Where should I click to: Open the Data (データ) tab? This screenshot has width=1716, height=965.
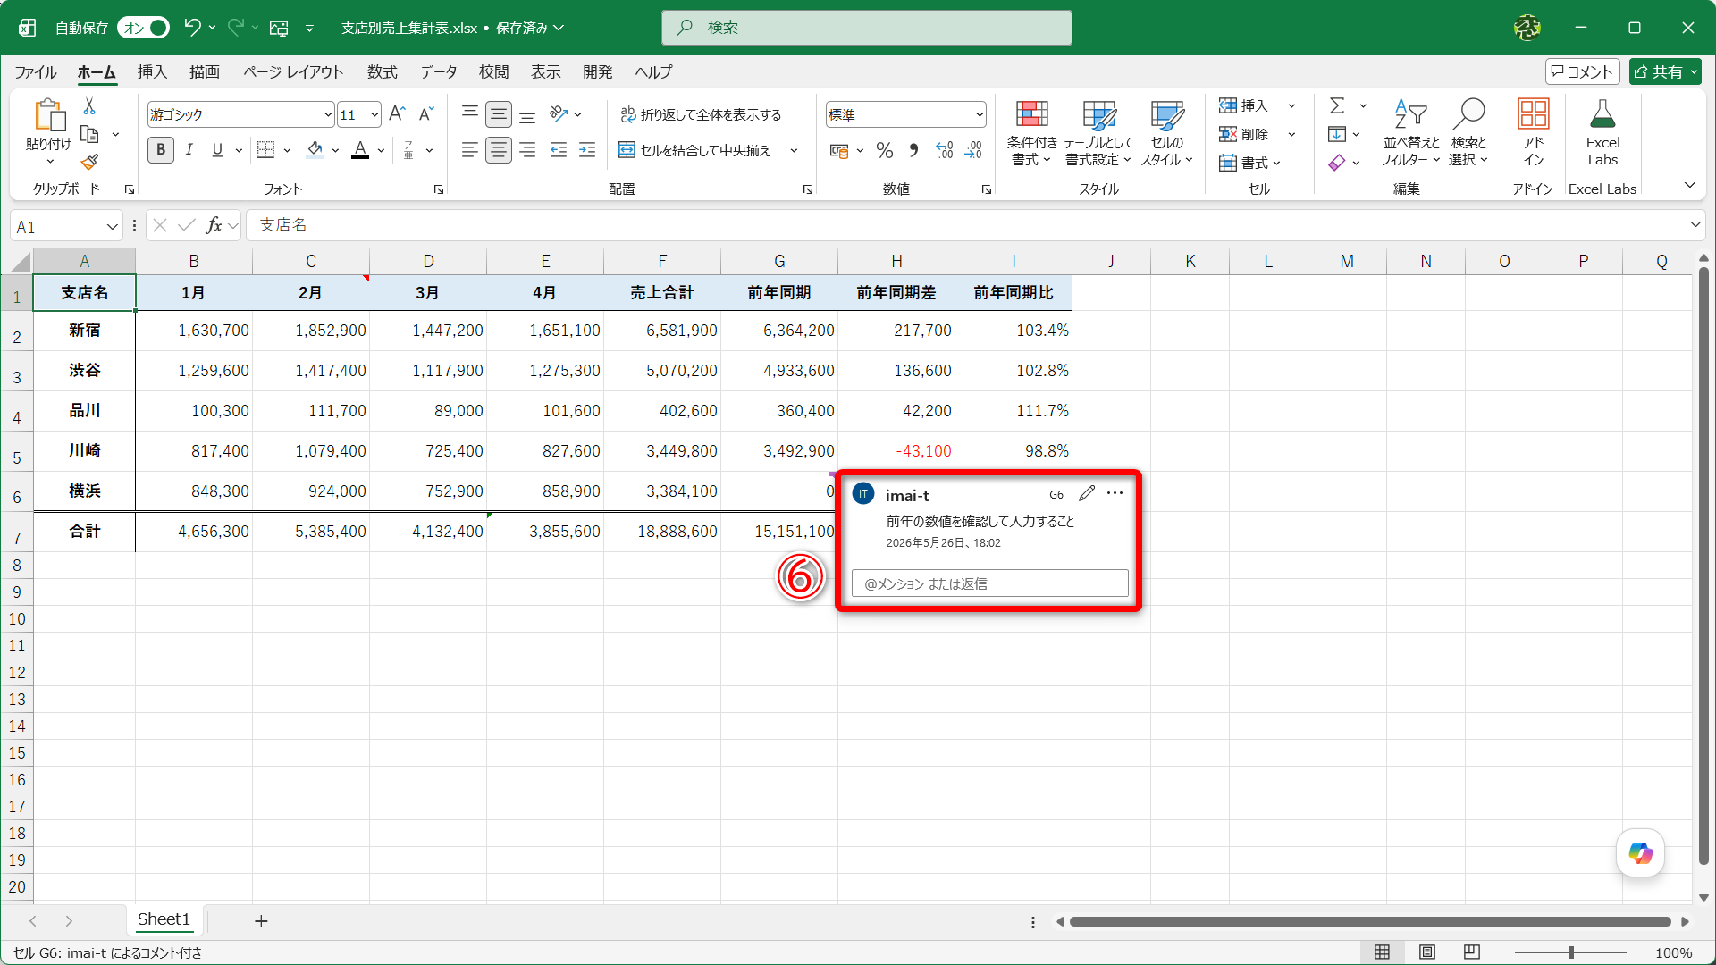pyautogui.click(x=439, y=71)
